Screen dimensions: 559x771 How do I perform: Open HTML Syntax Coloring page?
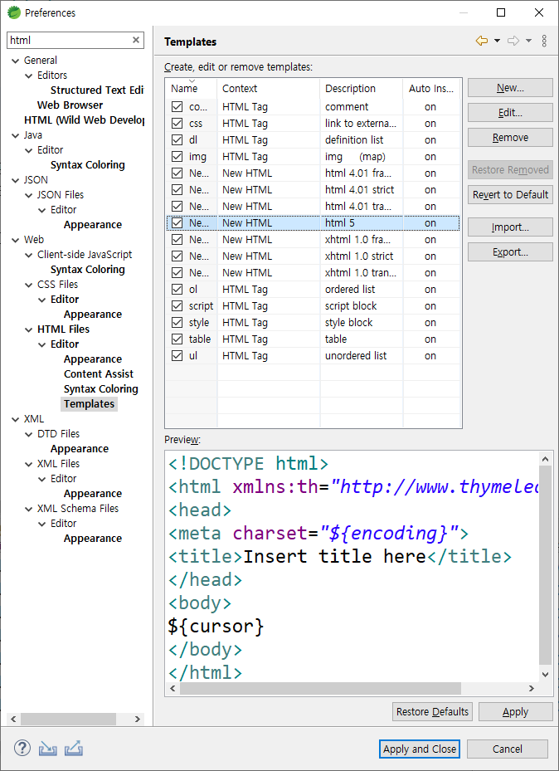(100, 389)
